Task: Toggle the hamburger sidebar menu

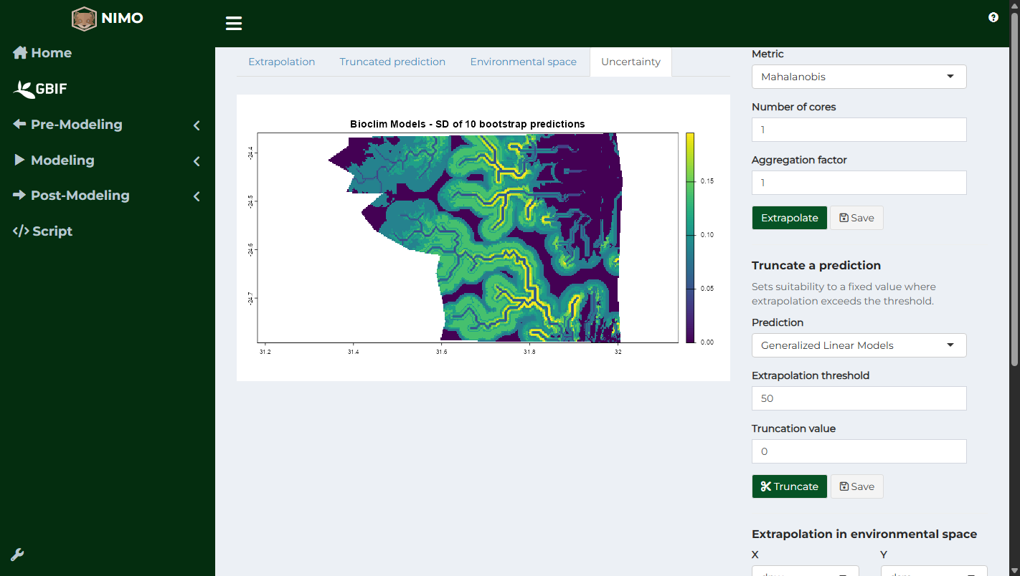Action: tap(234, 24)
